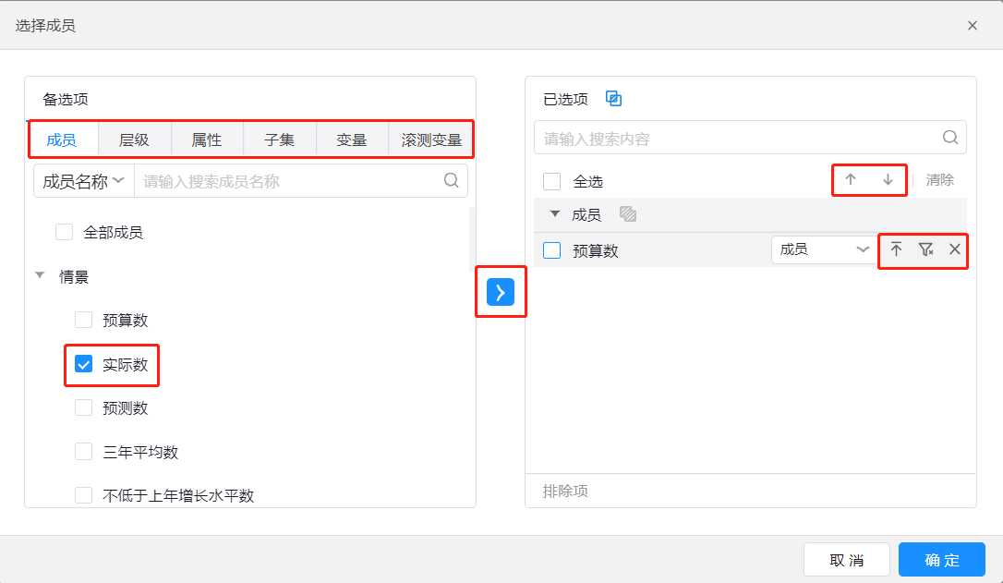Viewport: 1003px width, 583px height.
Task: Click the move-down arrow icon
Action: tap(888, 180)
